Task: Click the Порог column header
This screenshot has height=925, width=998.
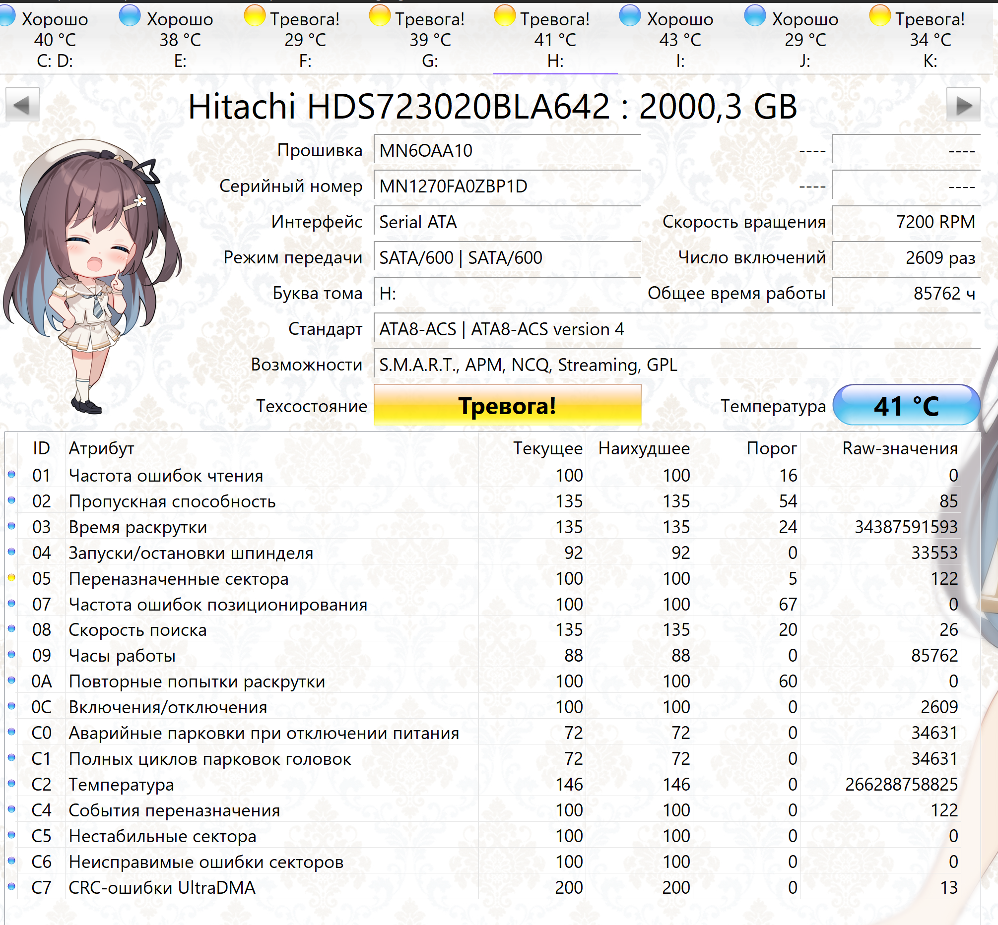Action: point(746,447)
